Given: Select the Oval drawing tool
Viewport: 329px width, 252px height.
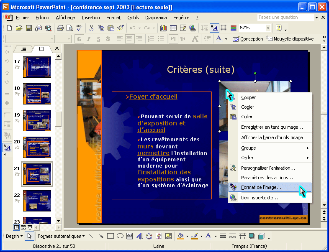Looking at the screenshot, I should click(x=120, y=236).
